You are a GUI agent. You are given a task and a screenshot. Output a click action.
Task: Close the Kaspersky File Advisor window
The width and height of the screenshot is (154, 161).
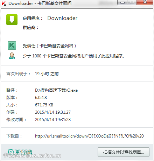pos(145,2)
